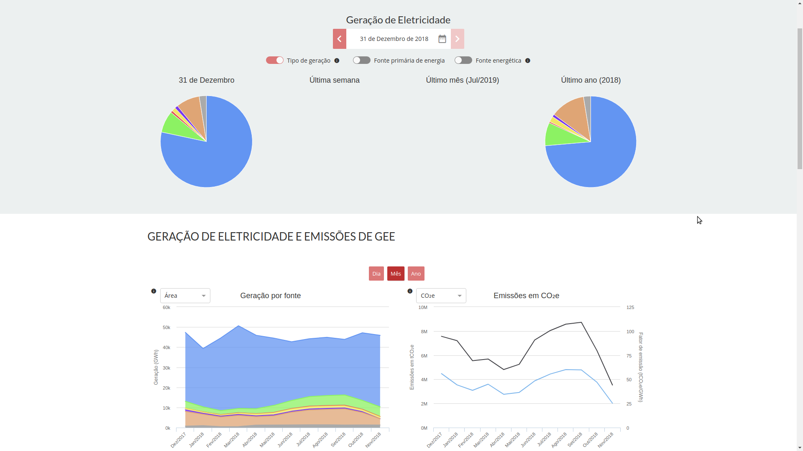803x451 pixels.
Task: Click info icon next to CO₂e dropdown
Action: (410, 291)
